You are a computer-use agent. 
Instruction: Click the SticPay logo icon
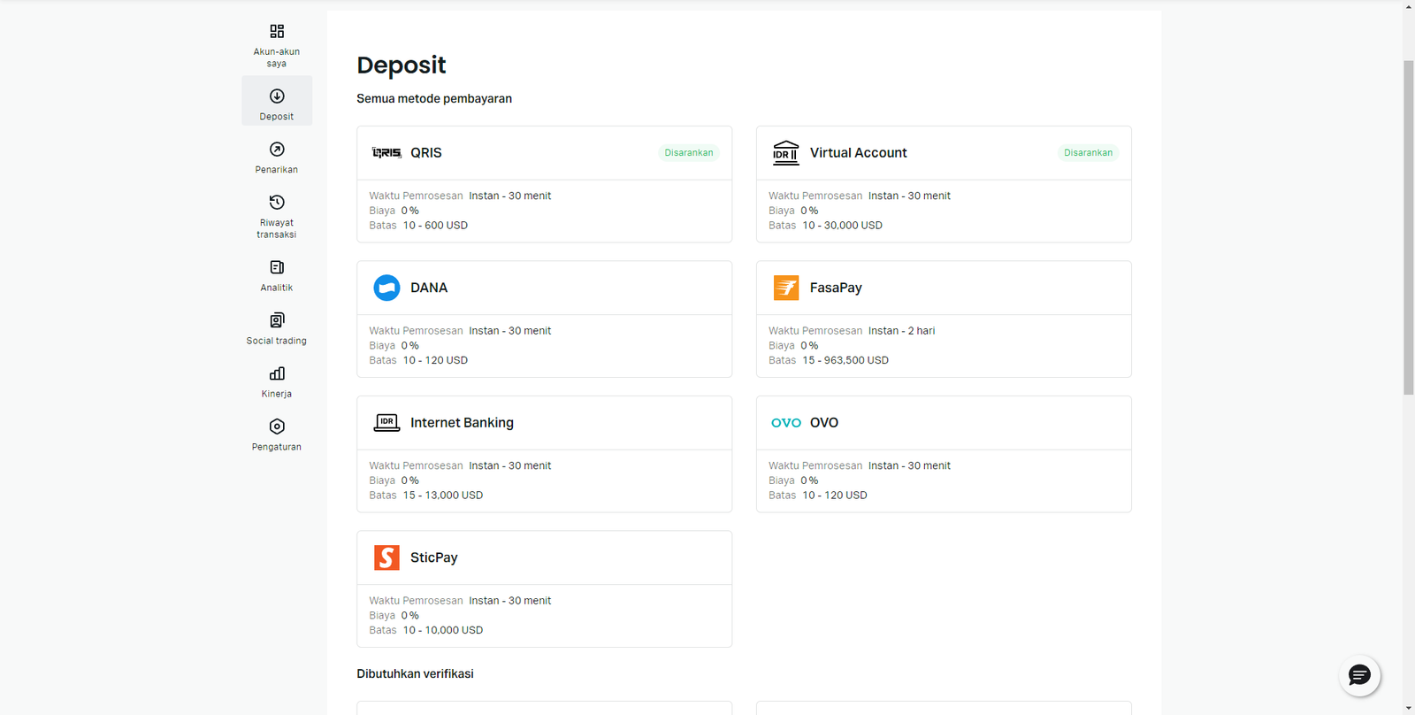point(386,557)
